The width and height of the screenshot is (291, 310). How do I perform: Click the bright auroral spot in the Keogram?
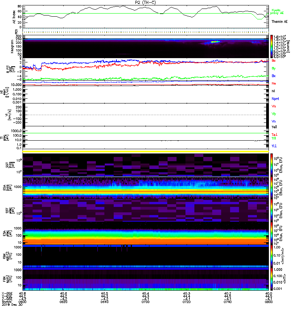tap(215, 42)
